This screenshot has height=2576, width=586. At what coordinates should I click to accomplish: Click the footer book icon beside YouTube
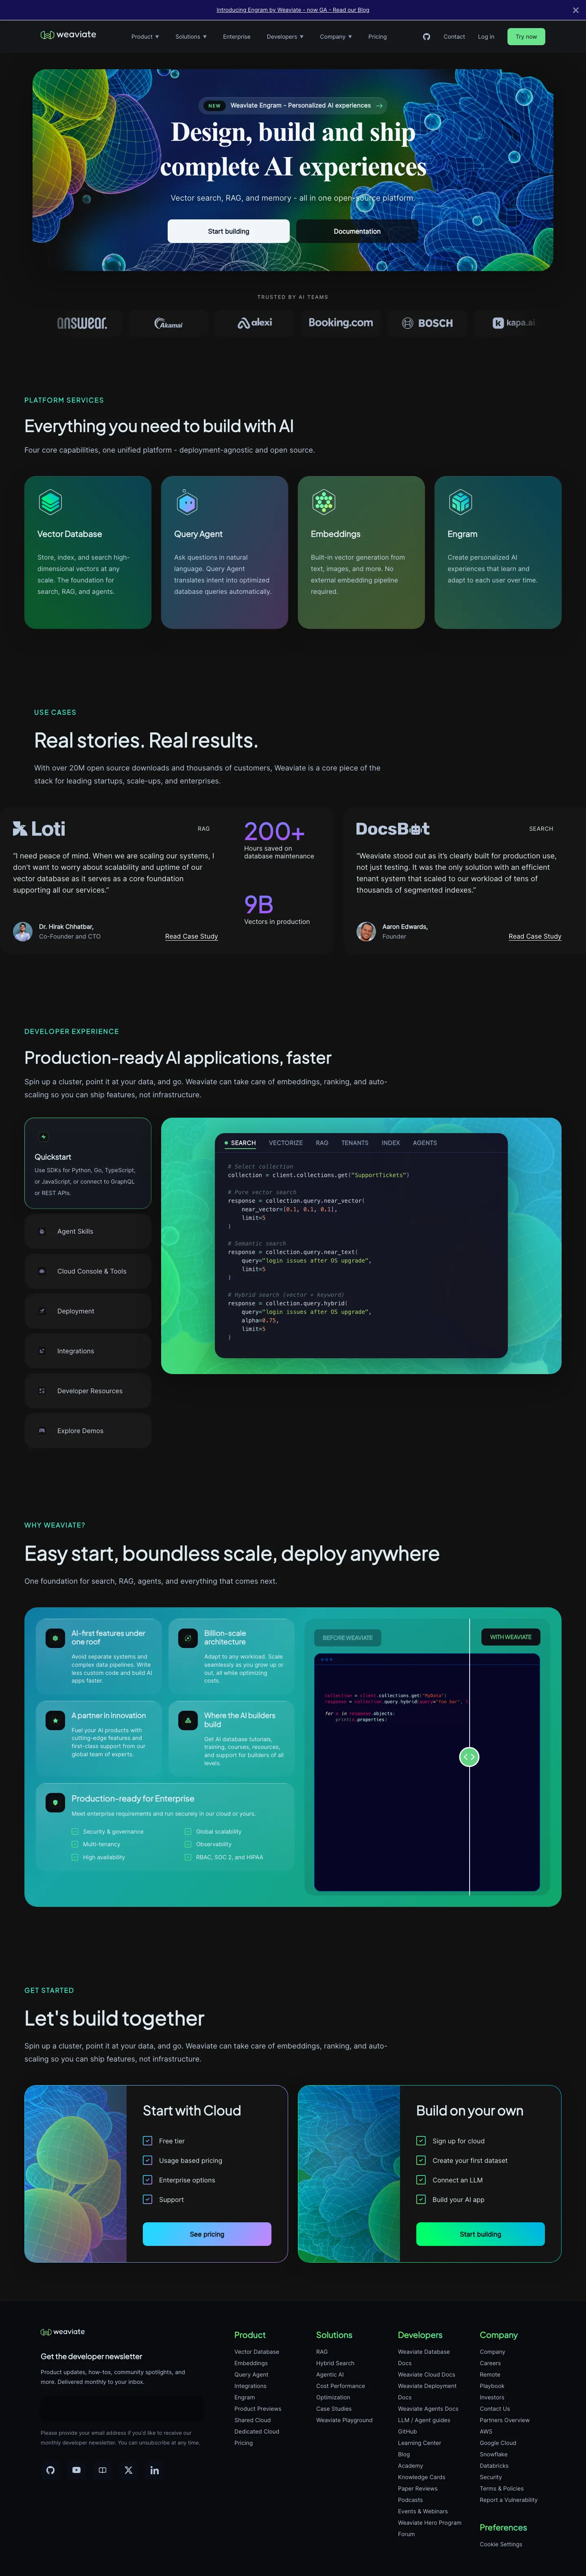[x=102, y=2470]
